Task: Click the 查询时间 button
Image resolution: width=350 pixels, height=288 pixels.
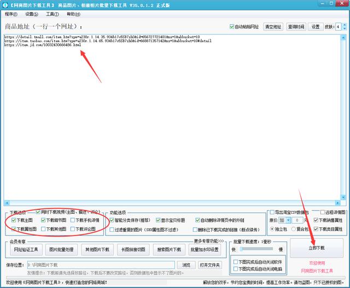Action: coord(296,26)
